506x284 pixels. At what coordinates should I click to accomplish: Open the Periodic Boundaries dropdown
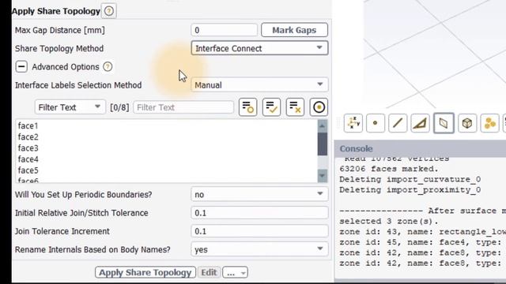[259, 195]
